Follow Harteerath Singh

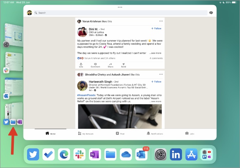tap(156, 82)
